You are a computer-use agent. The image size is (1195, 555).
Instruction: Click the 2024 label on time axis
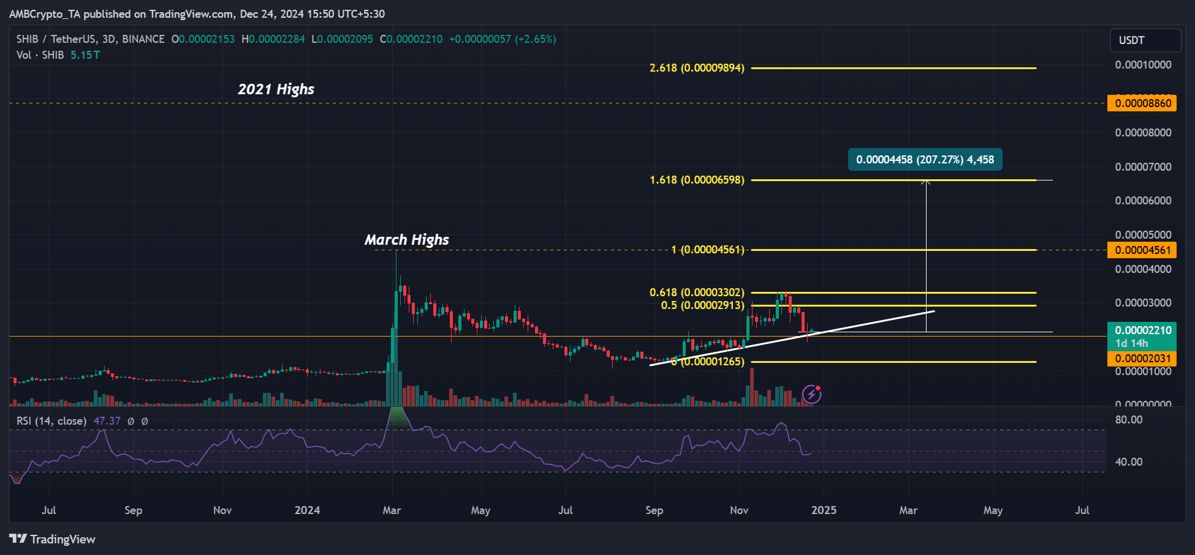(x=307, y=510)
